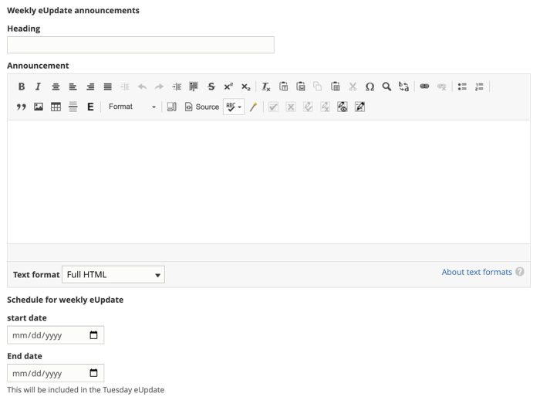Insert an image
The height and width of the screenshot is (397, 540).
click(39, 107)
